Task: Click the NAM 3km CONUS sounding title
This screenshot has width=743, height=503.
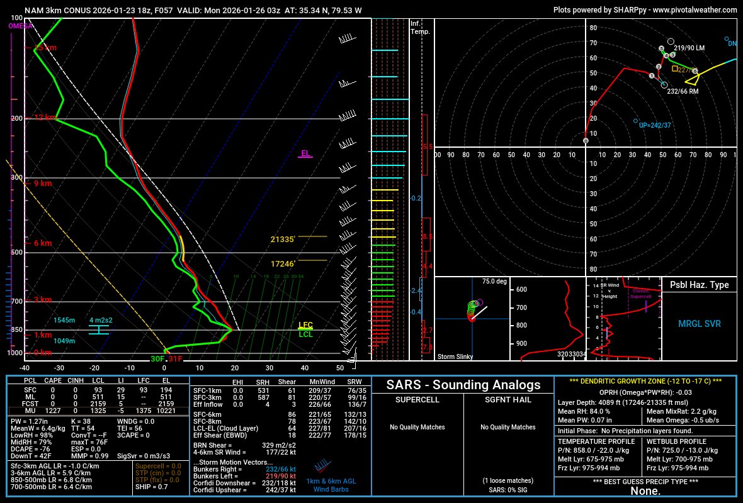Action: (193, 10)
